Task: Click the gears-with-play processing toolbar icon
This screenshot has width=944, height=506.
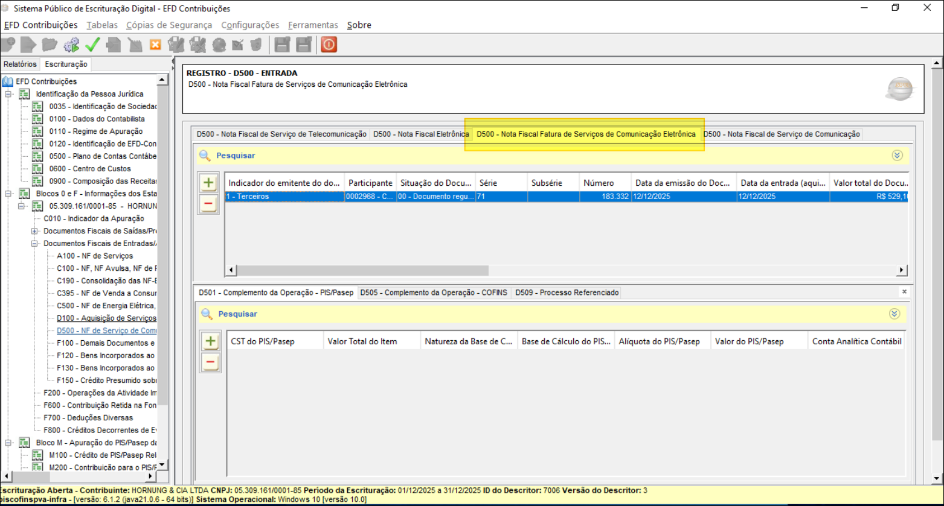Action: click(x=71, y=45)
